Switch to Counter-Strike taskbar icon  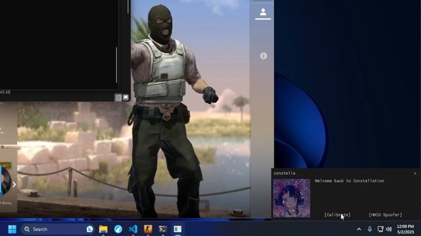click(148, 229)
